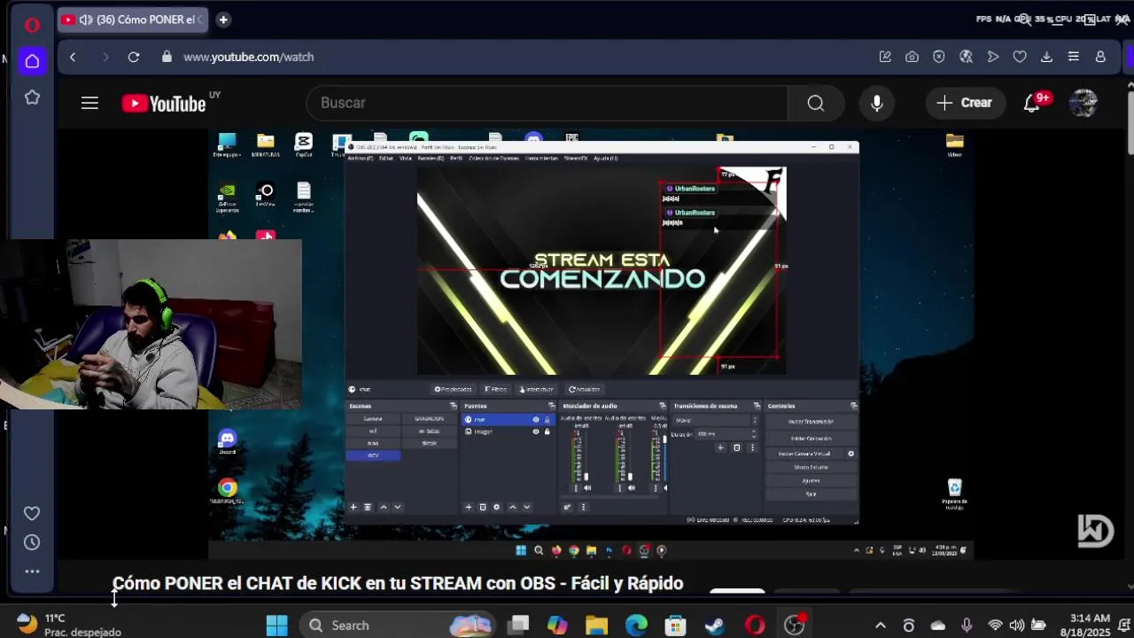Click the Crear button on YouTube
This screenshot has height=638, width=1134.
click(x=966, y=103)
